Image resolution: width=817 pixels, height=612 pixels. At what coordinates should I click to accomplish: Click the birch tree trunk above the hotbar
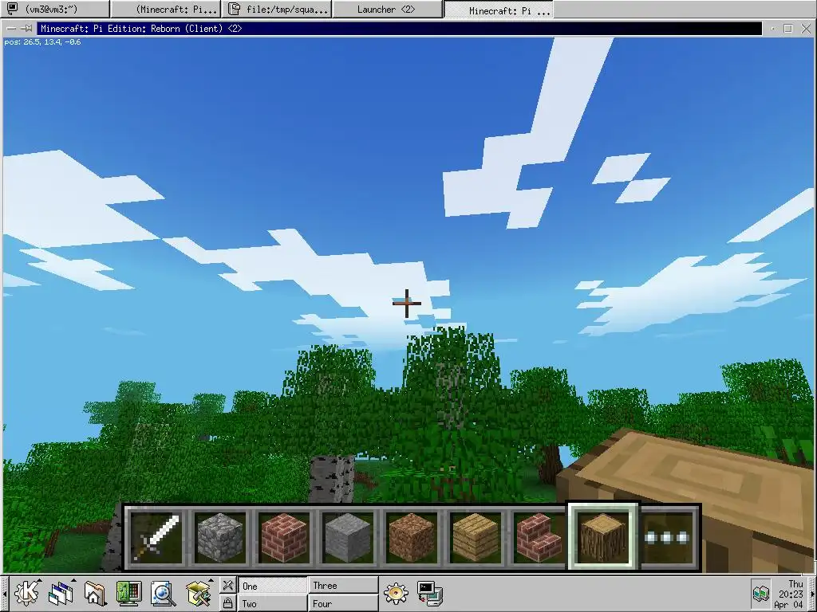[x=332, y=479]
